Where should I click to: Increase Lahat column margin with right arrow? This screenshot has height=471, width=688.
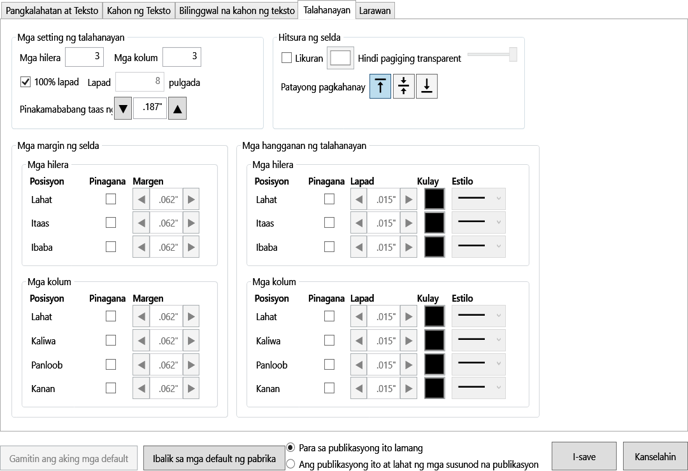tap(191, 316)
